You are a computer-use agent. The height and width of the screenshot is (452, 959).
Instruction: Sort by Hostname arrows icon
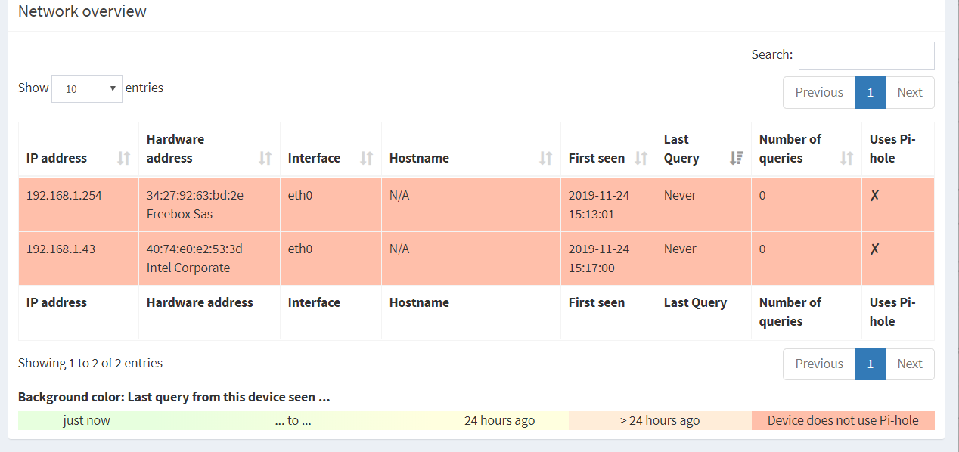[x=545, y=158]
